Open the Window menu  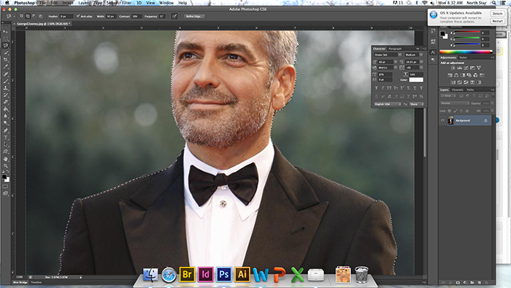[x=166, y=3]
